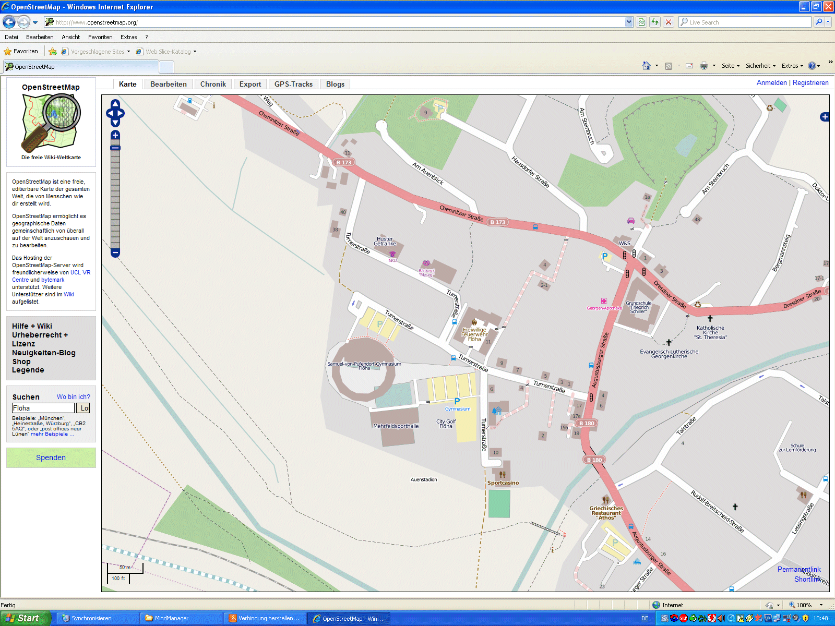Open the Extras menu in menu bar

pos(128,37)
